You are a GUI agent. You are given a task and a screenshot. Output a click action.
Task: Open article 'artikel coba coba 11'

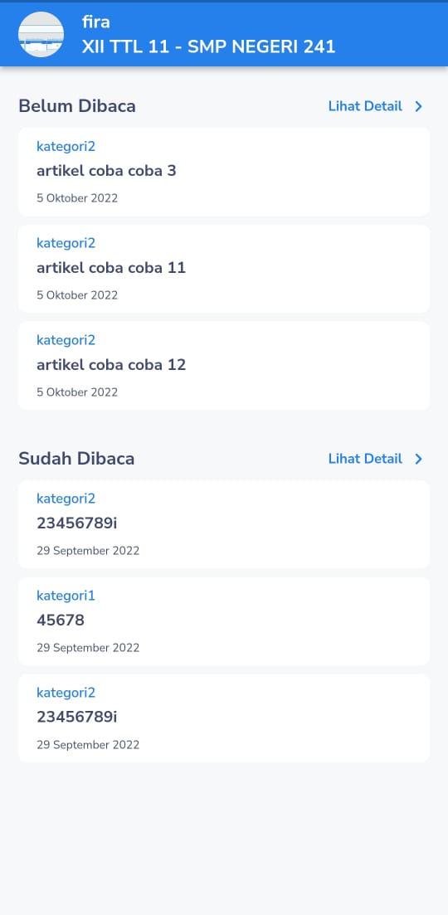tap(224, 269)
